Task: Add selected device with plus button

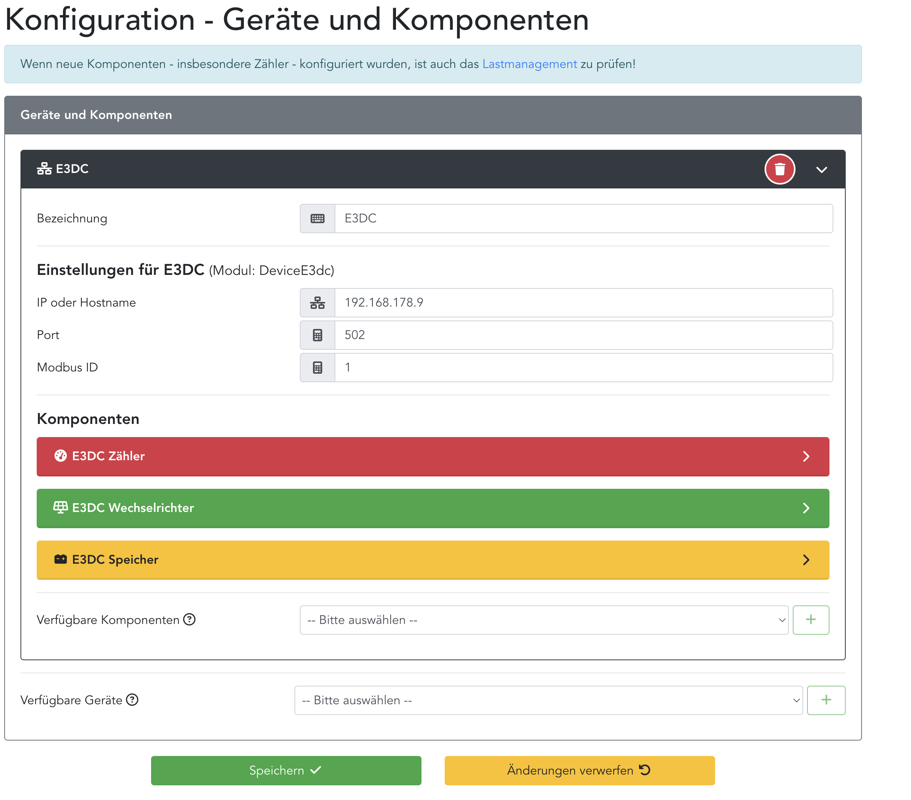Action: pos(826,700)
